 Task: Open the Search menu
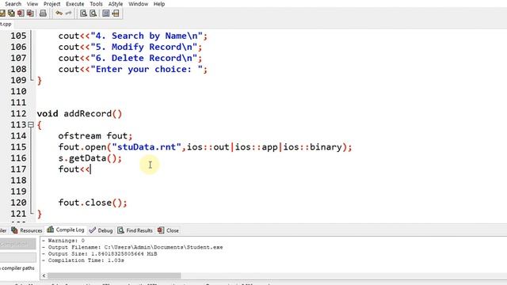(13, 4)
